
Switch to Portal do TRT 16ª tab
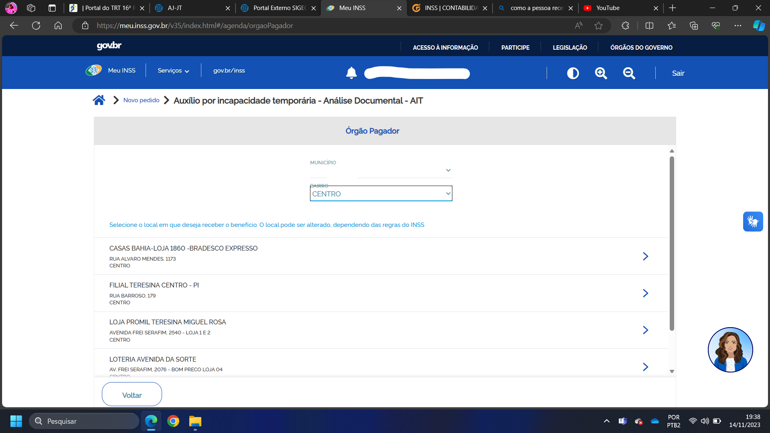click(106, 8)
